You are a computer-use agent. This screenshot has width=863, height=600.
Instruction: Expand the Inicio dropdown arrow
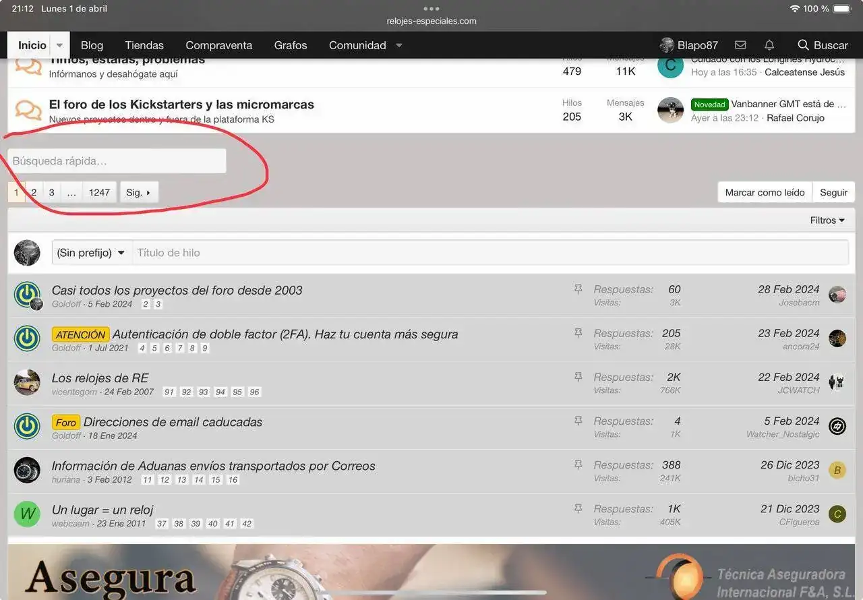click(59, 45)
